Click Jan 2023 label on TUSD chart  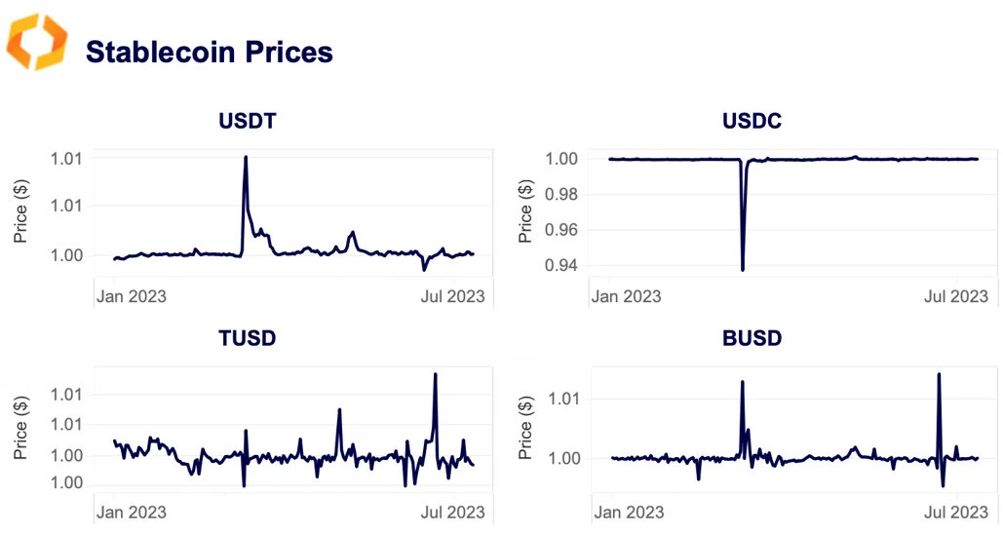[x=131, y=512]
